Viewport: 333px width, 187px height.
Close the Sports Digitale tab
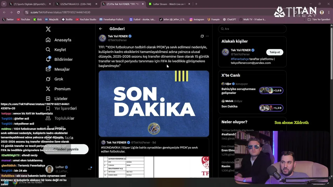(50, 4)
